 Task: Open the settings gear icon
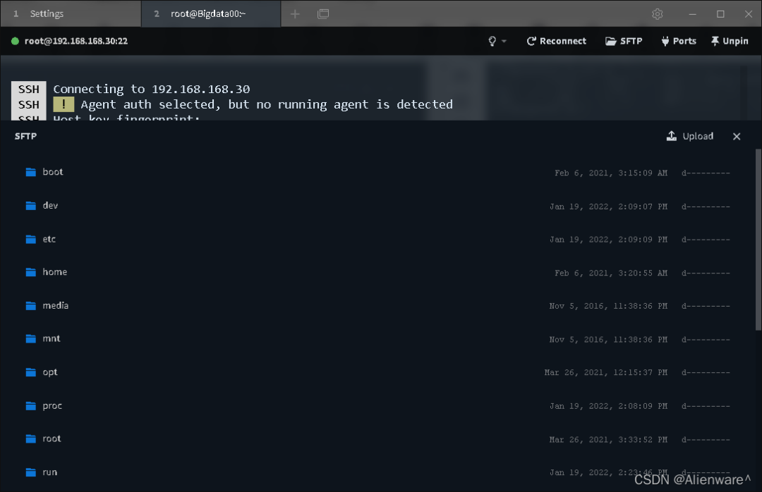(x=657, y=14)
